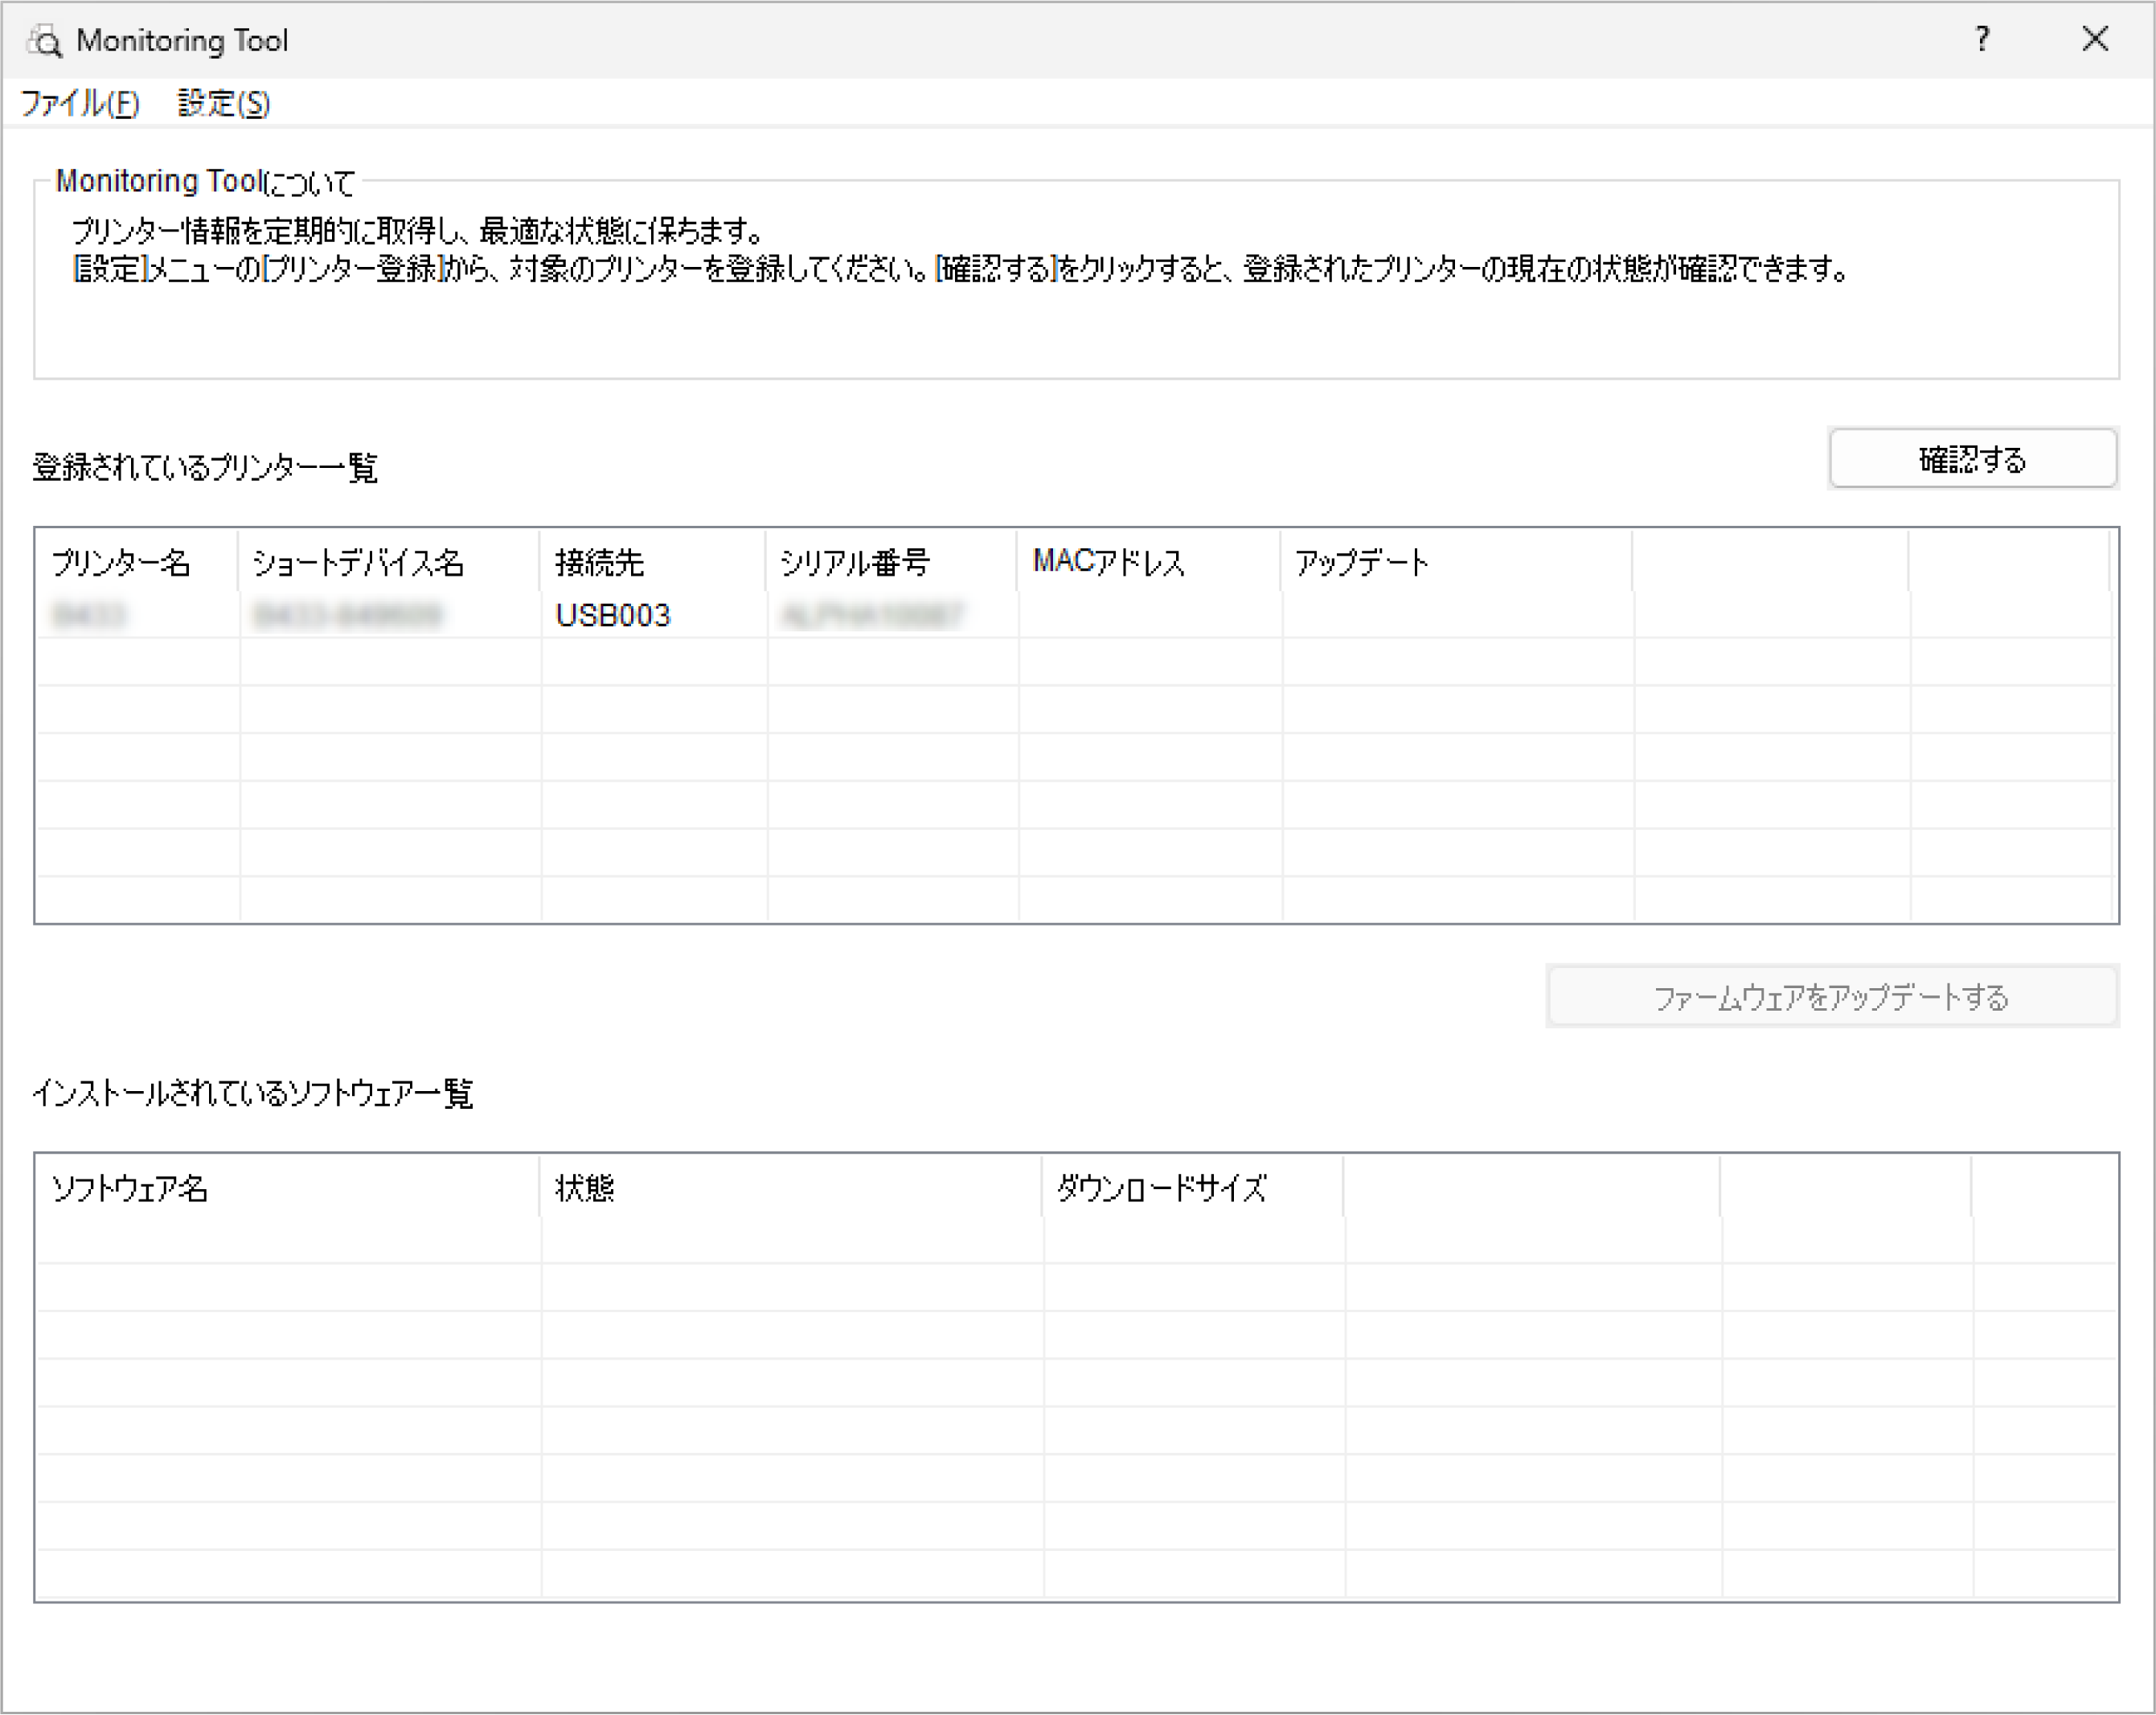Click the アップデート column header

coord(1362,563)
